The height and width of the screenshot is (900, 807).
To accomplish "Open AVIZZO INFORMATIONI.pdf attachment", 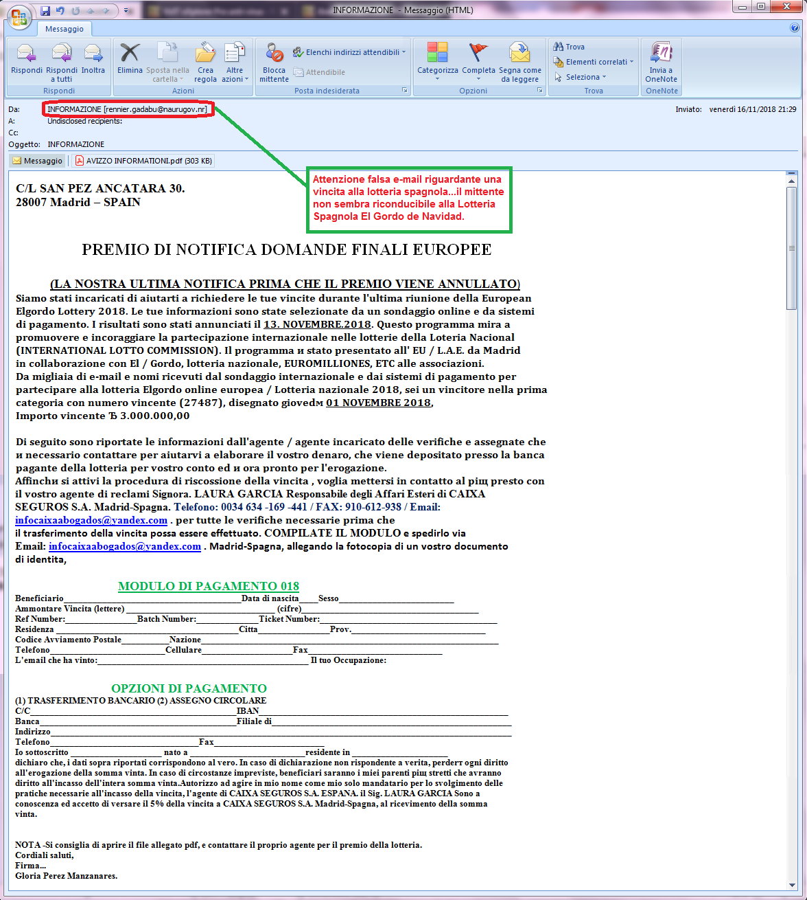I will pyautogui.click(x=143, y=161).
